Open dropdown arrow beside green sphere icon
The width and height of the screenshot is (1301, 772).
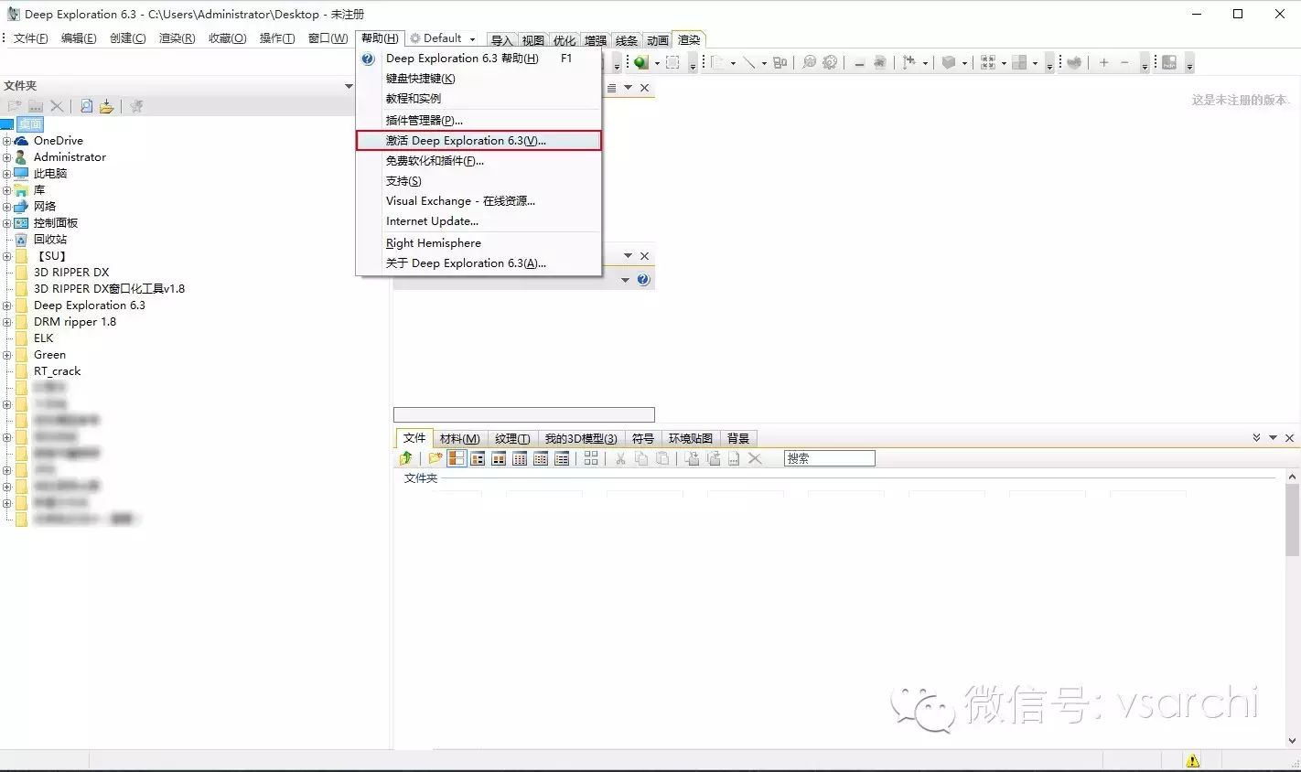coord(657,63)
